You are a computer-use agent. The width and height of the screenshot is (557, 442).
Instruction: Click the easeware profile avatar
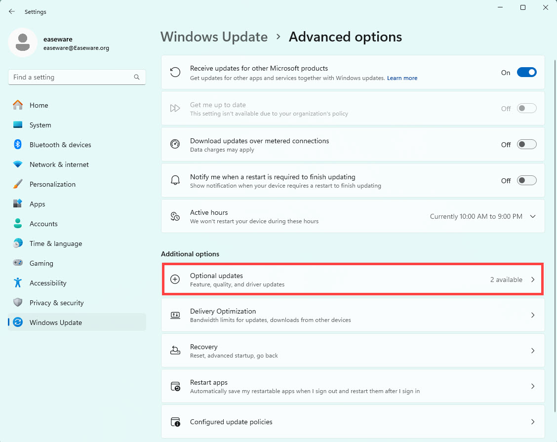[x=23, y=42]
